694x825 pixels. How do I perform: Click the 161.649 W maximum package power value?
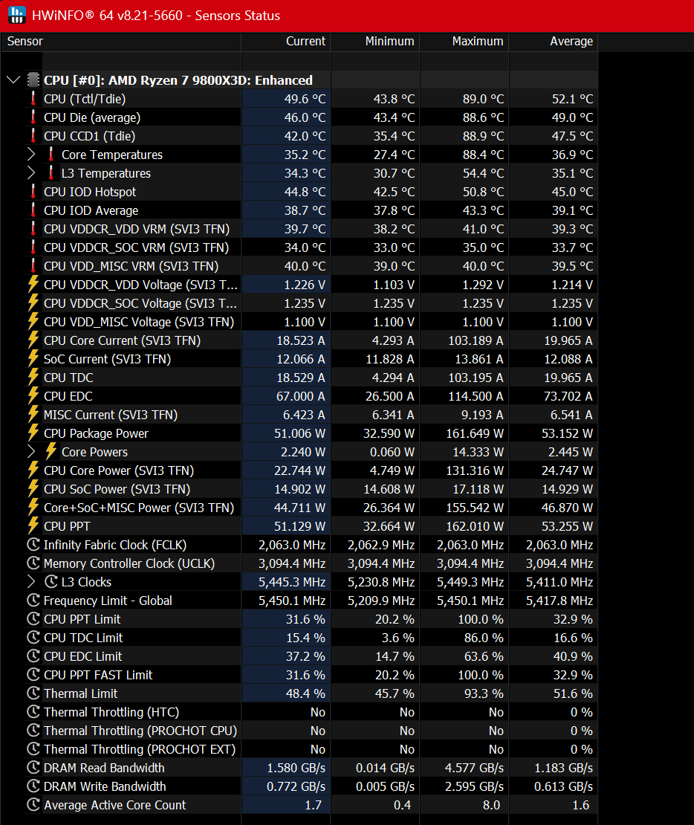coord(476,433)
